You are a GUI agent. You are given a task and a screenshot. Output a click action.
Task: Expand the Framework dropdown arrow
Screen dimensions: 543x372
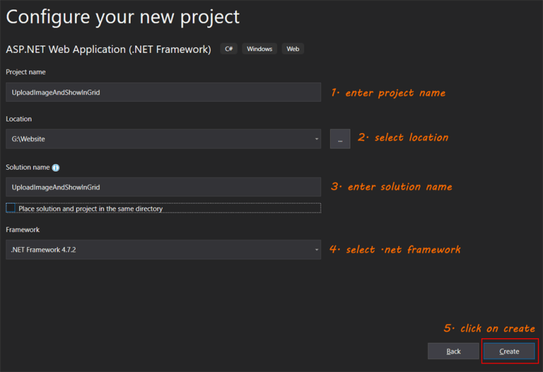316,250
